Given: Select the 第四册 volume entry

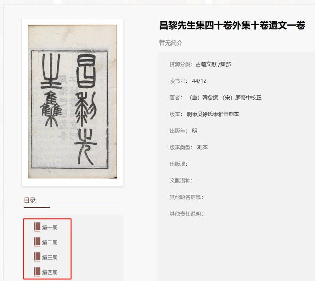Looking at the screenshot, I should 50,272.
